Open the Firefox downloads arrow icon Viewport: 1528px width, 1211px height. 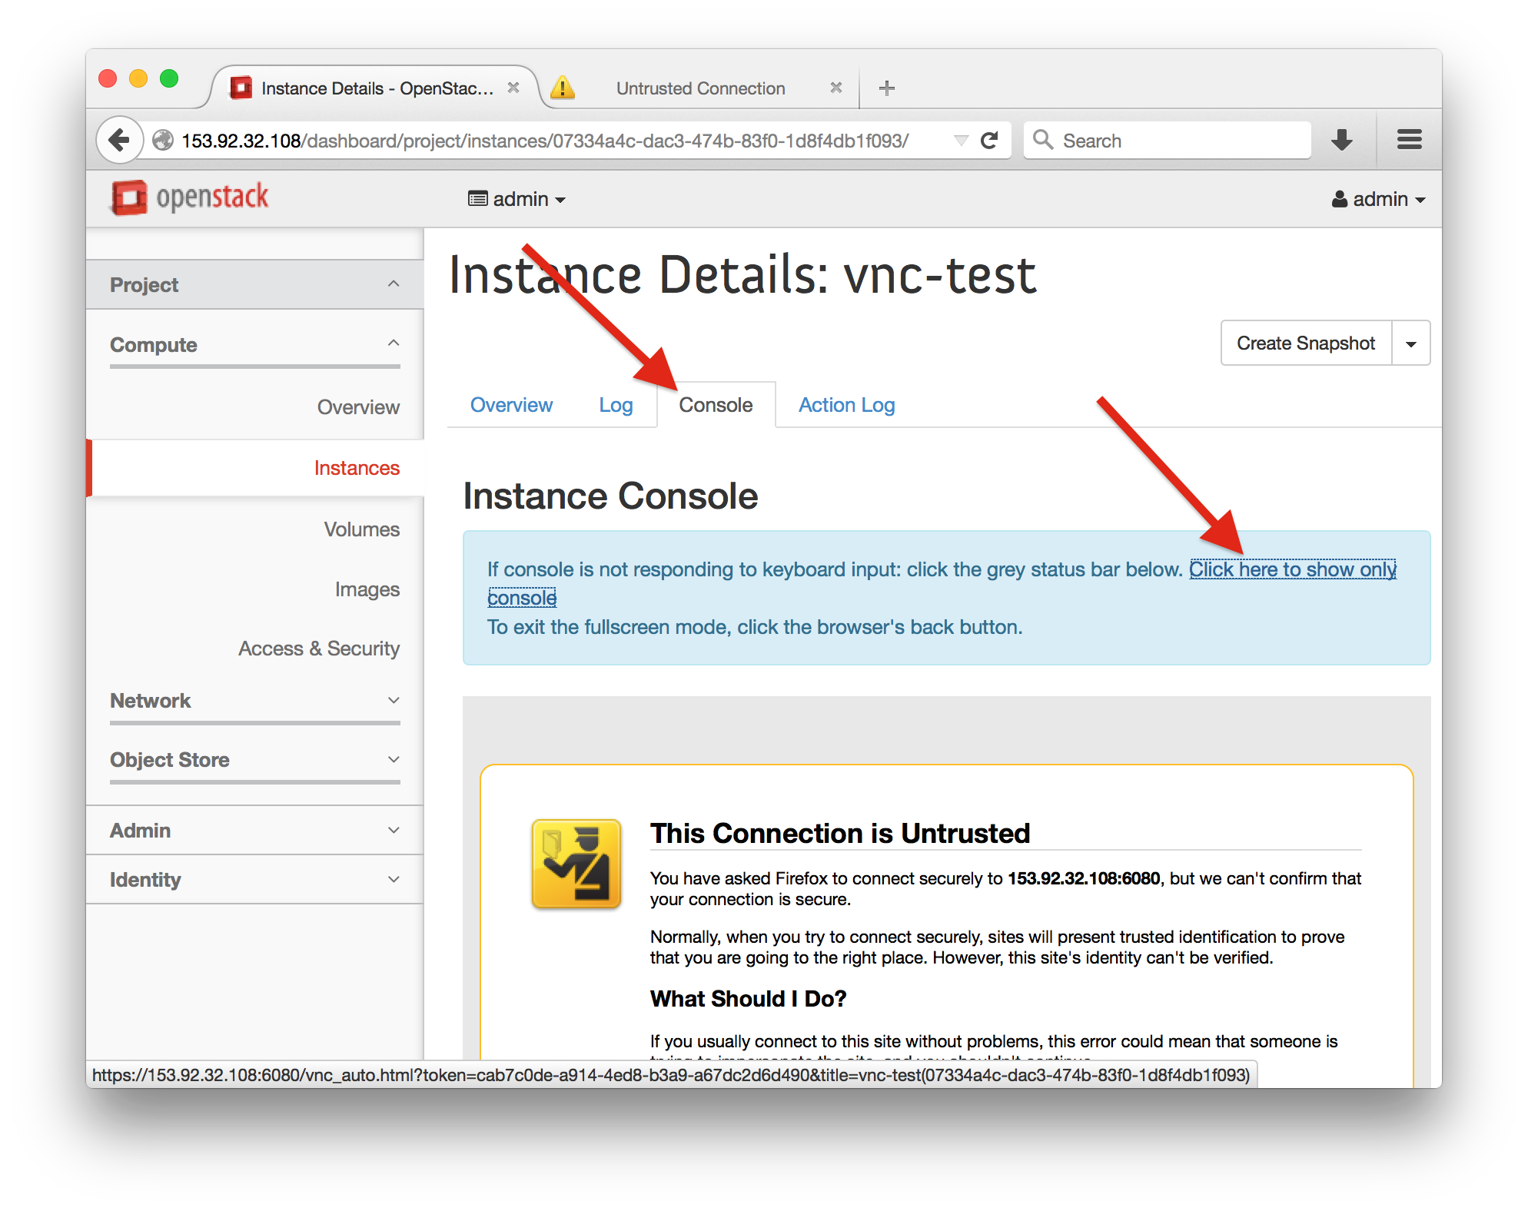1341,140
